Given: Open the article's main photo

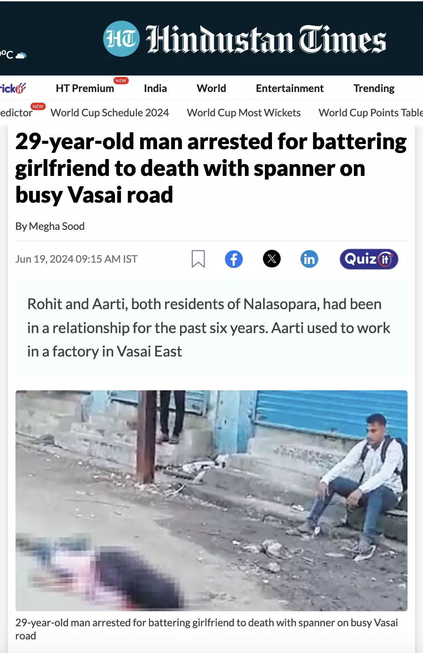Looking at the screenshot, I should pyautogui.click(x=211, y=501).
